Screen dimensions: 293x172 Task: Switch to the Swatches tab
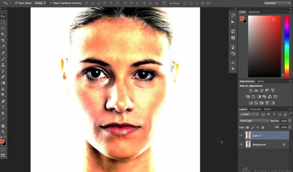[254, 12]
